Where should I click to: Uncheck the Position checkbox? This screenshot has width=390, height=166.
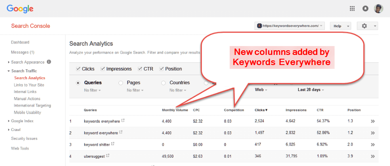[x=162, y=69]
